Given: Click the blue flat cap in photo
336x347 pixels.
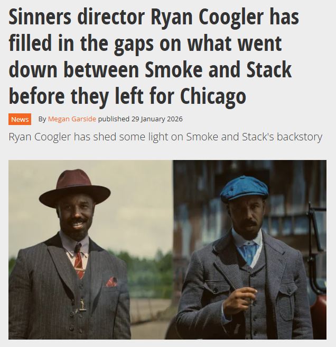Looking at the screenshot, I should tap(244, 188).
